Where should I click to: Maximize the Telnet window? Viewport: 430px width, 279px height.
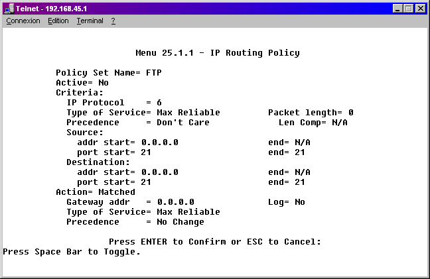point(408,9)
